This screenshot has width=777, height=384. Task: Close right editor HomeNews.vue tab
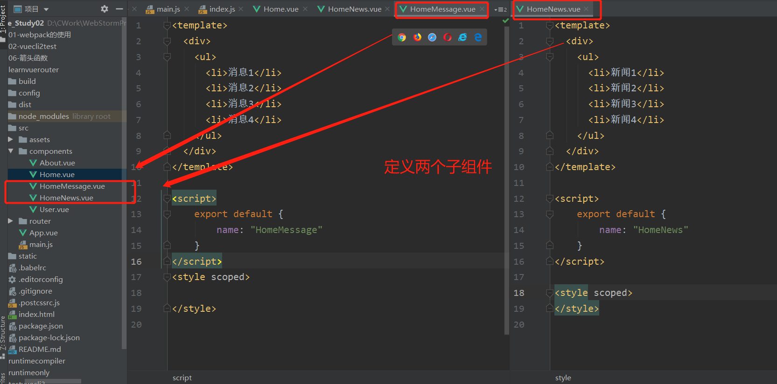click(x=586, y=9)
